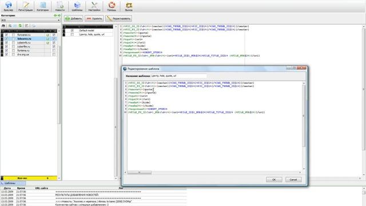Select the sf-o.org.ua site row

(29, 54)
